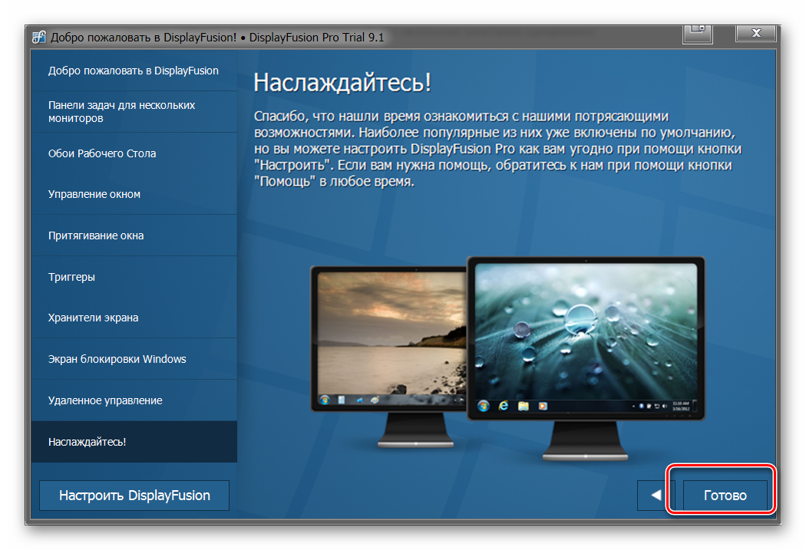Screen dimensions: 806x550
Task: Click the Start orb on the right monitor taskbar
Action: point(484,406)
